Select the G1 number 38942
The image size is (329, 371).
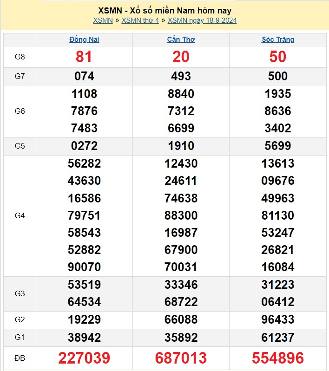(x=84, y=337)
